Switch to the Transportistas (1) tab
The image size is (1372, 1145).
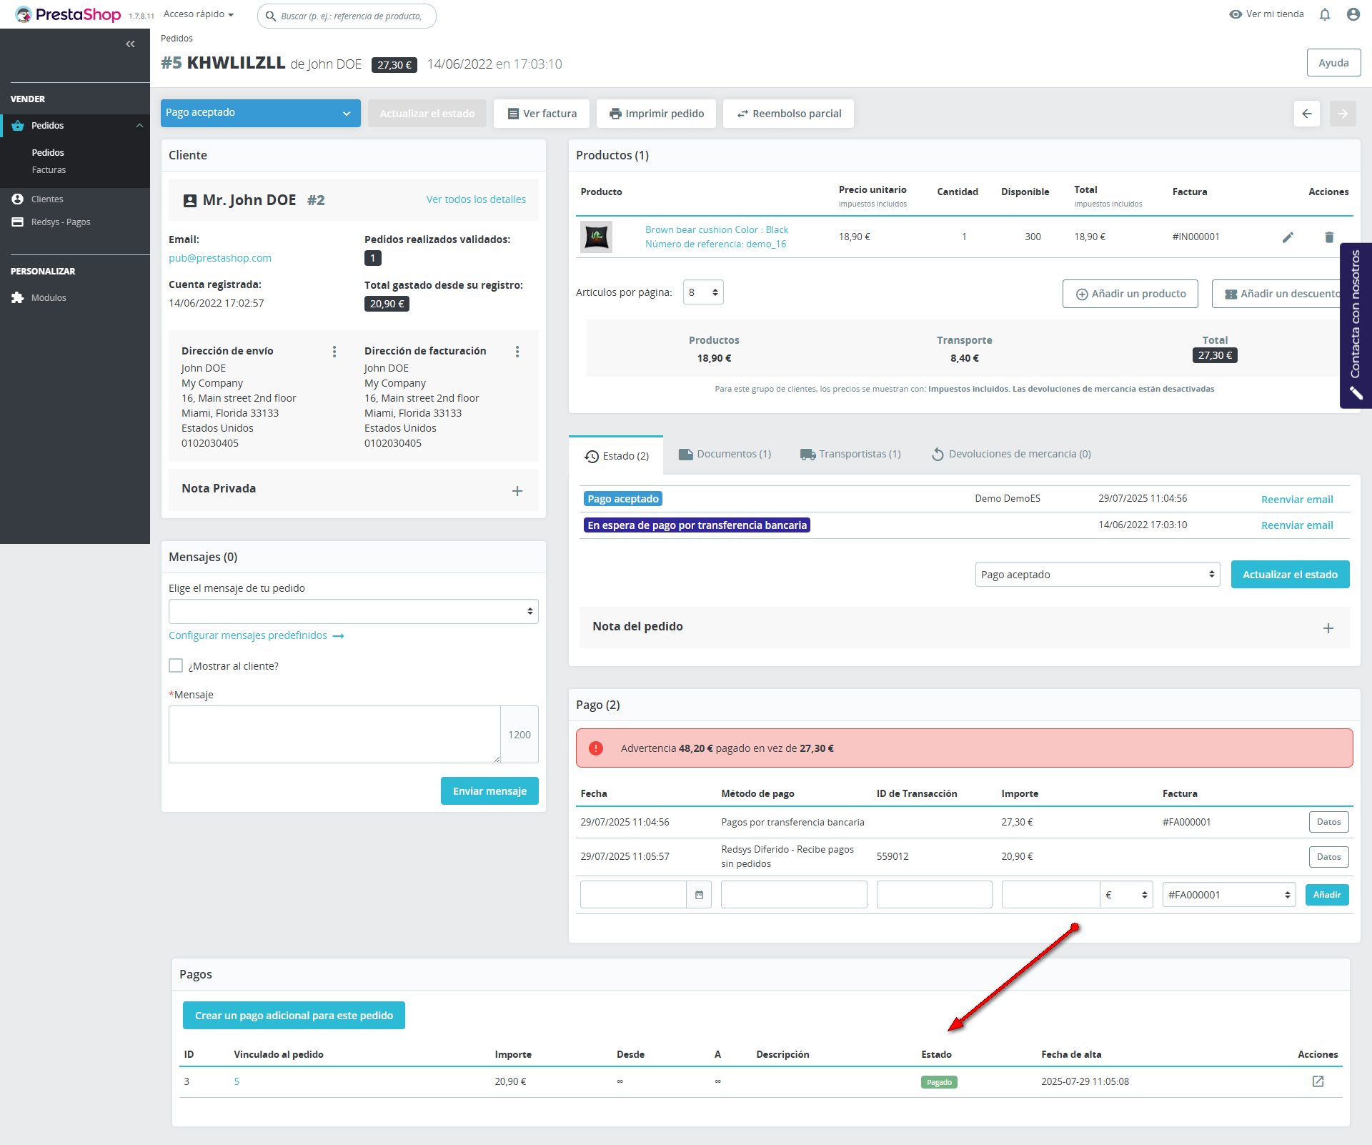pos(850,454)
